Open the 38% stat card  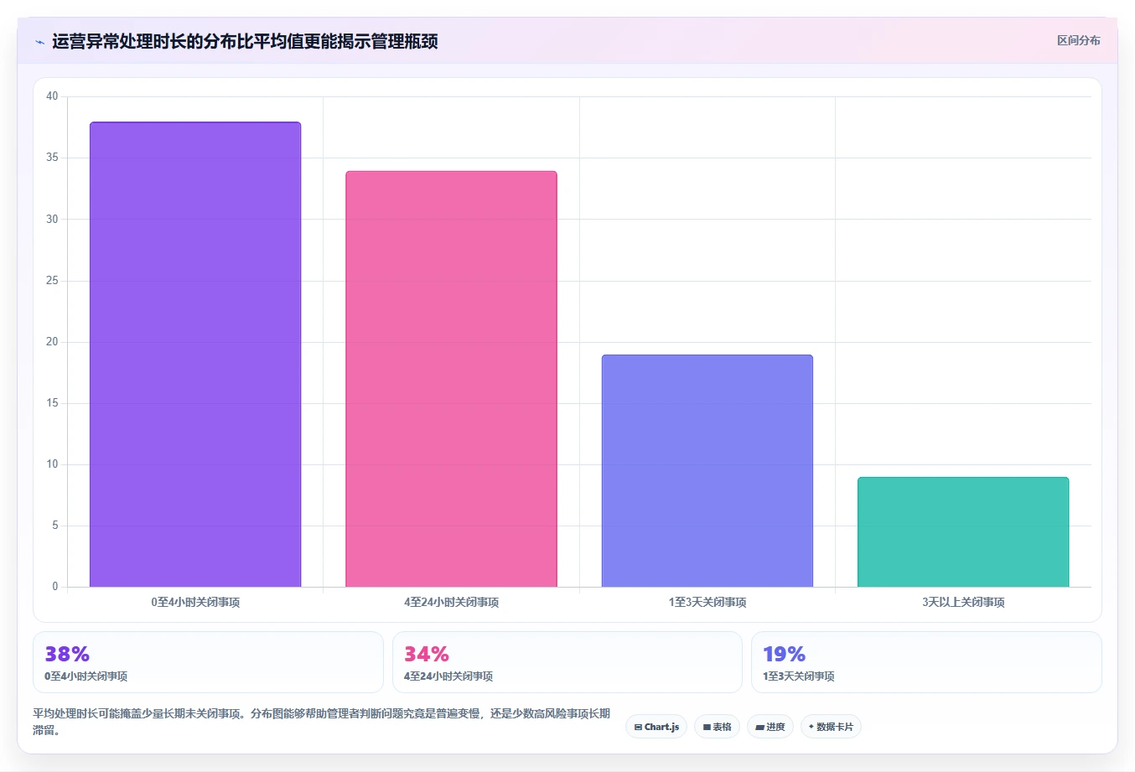pos(208,662)
